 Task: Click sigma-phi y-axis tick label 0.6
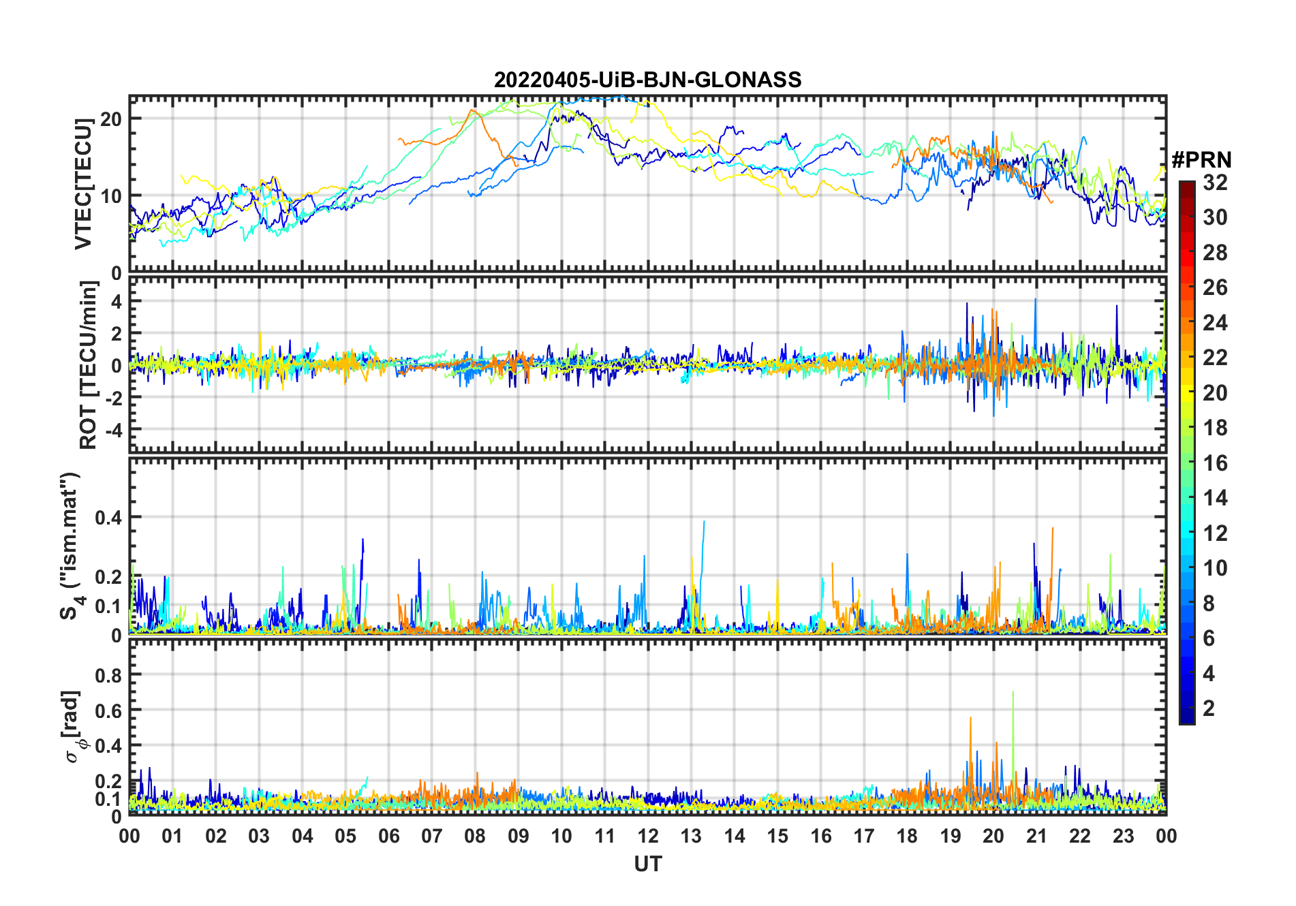[x=109, y=710]
